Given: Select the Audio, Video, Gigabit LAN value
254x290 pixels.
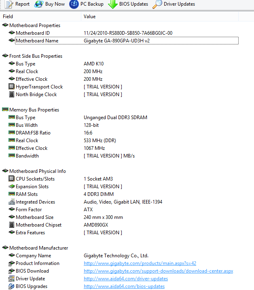Looking at the screenshot, I should pos(123,202).
